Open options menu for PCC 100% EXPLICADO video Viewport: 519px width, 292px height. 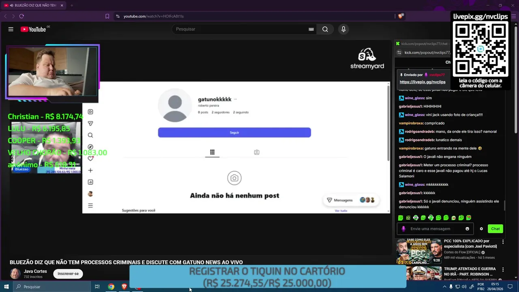tap(503, 242)
